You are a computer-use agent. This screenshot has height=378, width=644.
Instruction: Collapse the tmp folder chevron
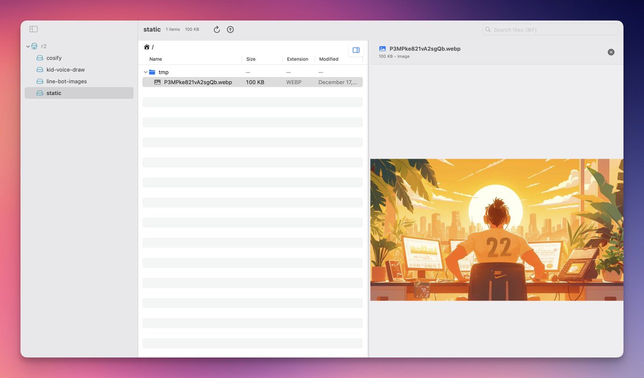[x=145, y=72]
